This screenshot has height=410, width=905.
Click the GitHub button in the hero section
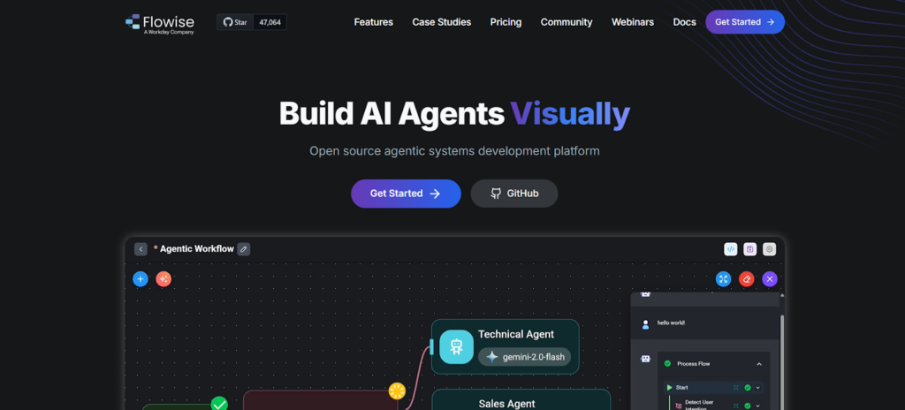pyautogui.click(x=513, y=194)
